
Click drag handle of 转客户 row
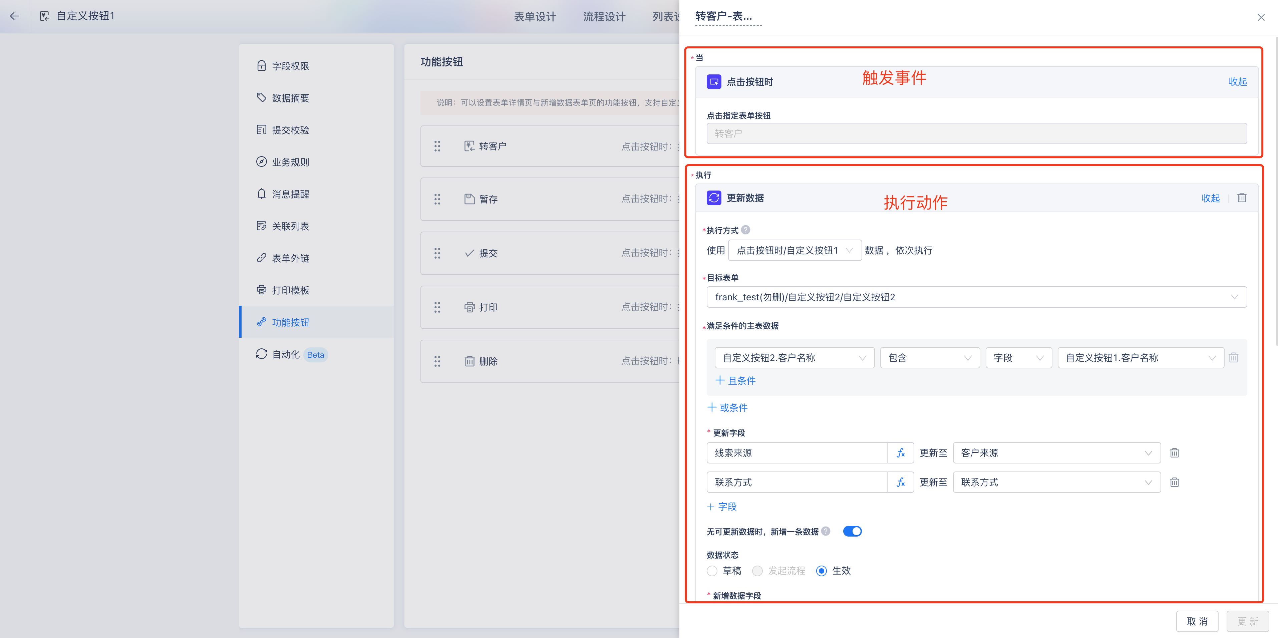point(437,146)
